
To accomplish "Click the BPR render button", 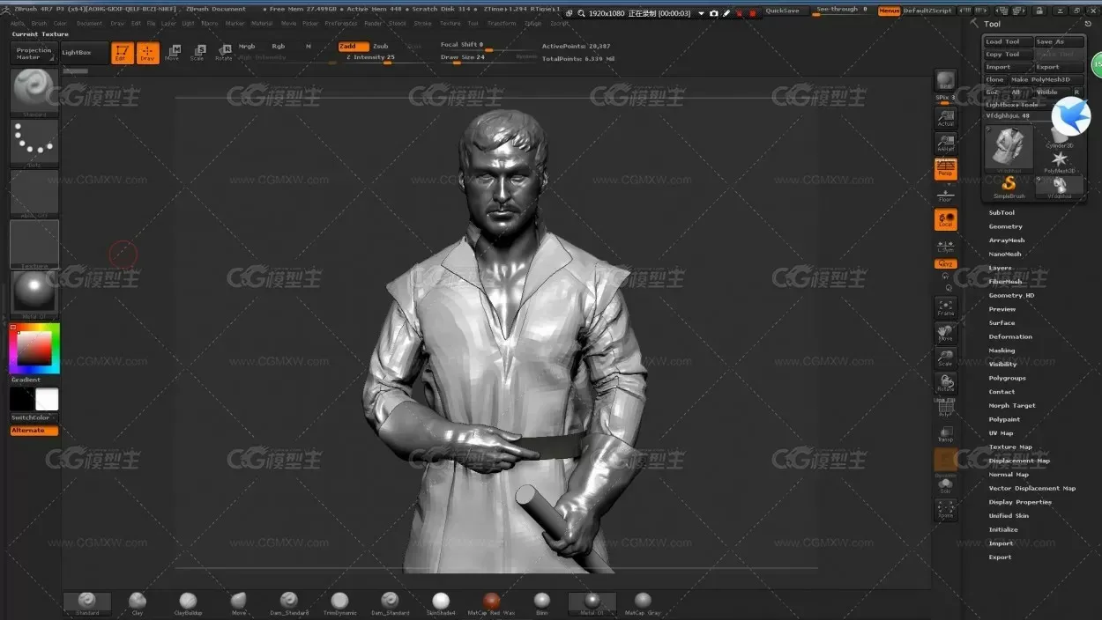I will (945, 81).
